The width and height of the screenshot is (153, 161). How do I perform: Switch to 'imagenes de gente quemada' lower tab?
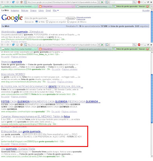94,49
